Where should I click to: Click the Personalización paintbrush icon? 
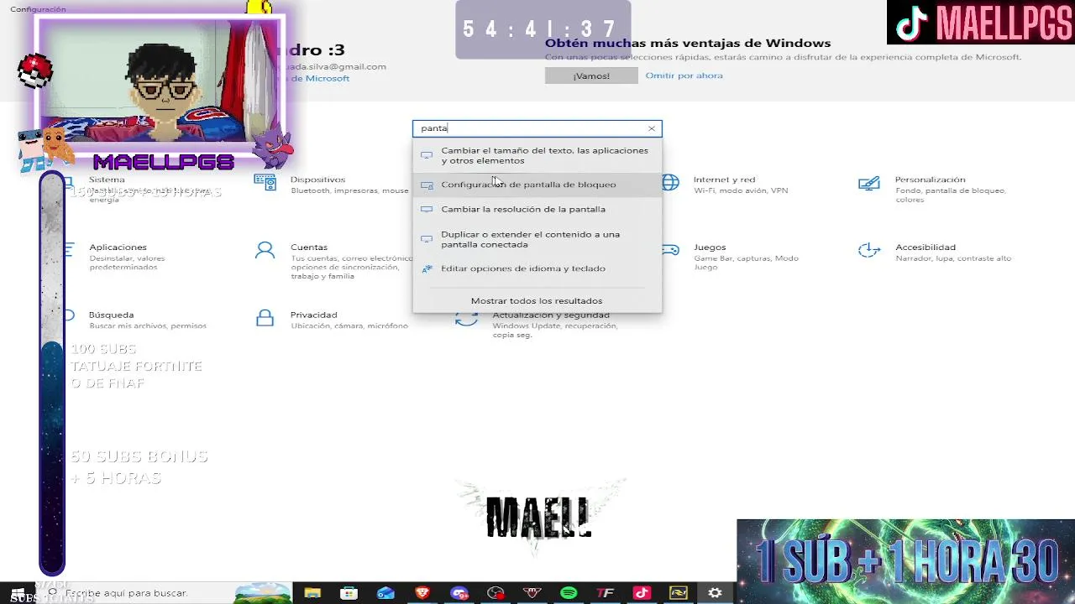(x=869, y=182)
